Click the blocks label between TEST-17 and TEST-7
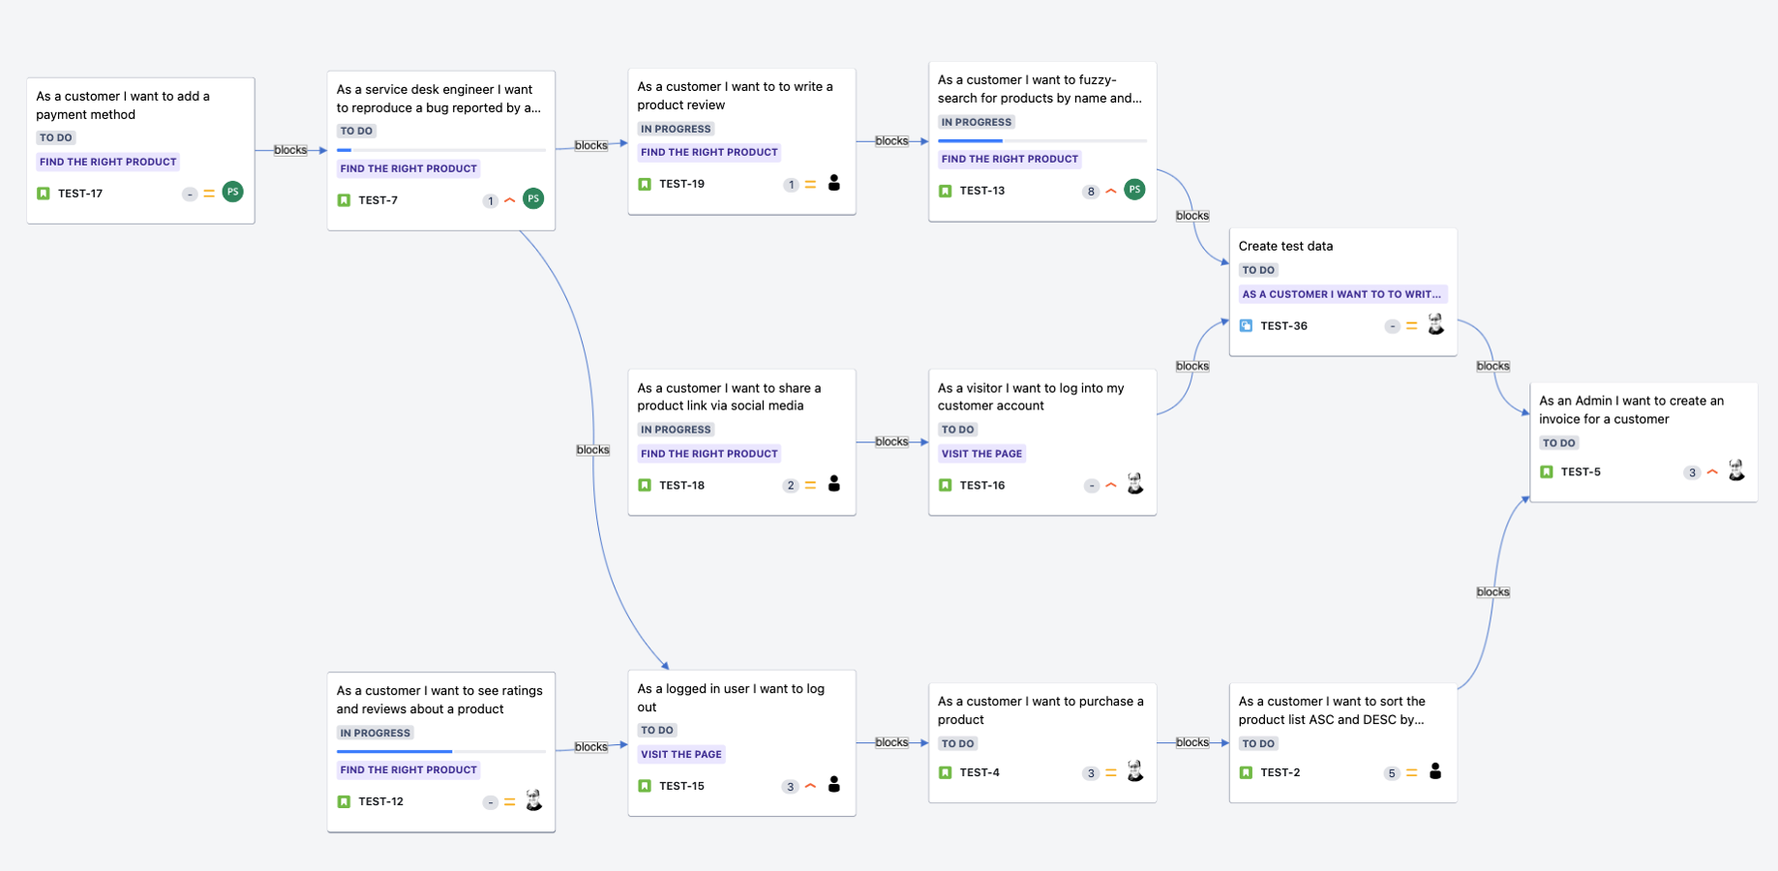This screenshot has height=871, width=1778. click(x=290, y=150)
